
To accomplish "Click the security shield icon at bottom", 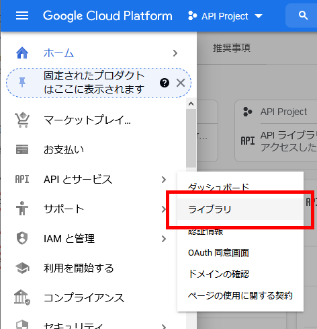I will coord(22,324).
